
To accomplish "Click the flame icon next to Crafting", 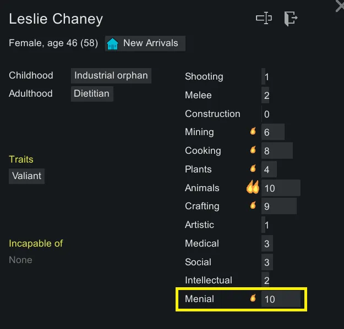I will (x=253, y=206).
